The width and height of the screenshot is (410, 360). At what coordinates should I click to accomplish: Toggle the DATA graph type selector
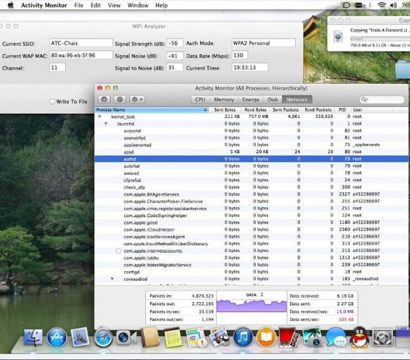pyautogui.click(x=255, y=295)
